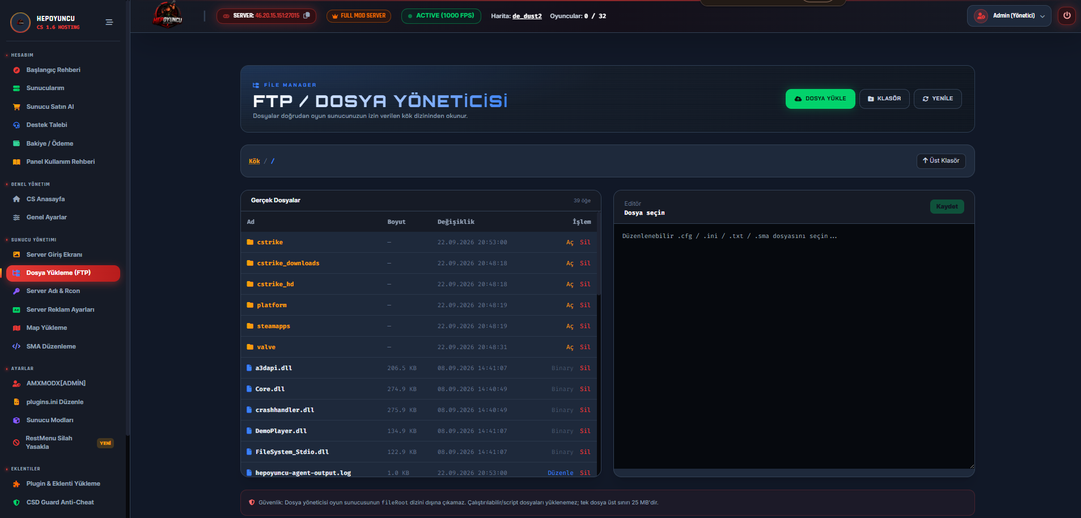Viewport: 1081px width, 518px height.
Task: Click the Sunucu Modları cube icon
Action: [x=16, y=421]
